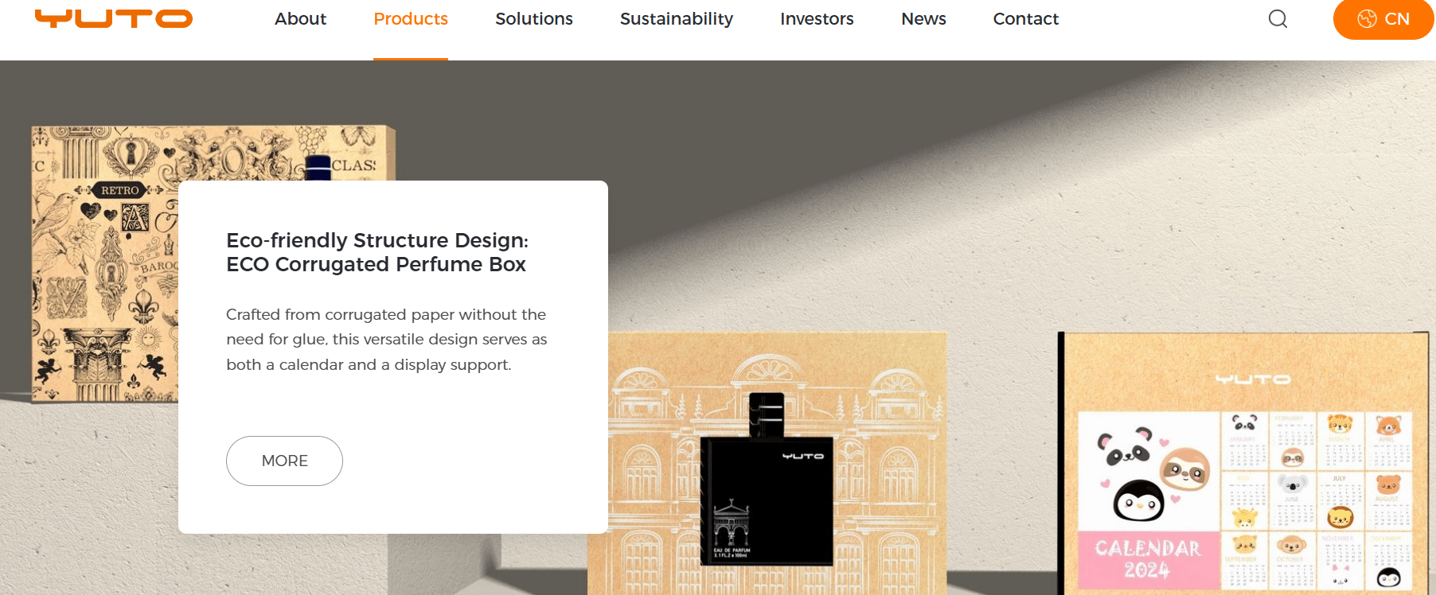Click the Calendar 2024 panda box image
1436x595 pixels.
pyautogui.click(x=1246, y=463)
